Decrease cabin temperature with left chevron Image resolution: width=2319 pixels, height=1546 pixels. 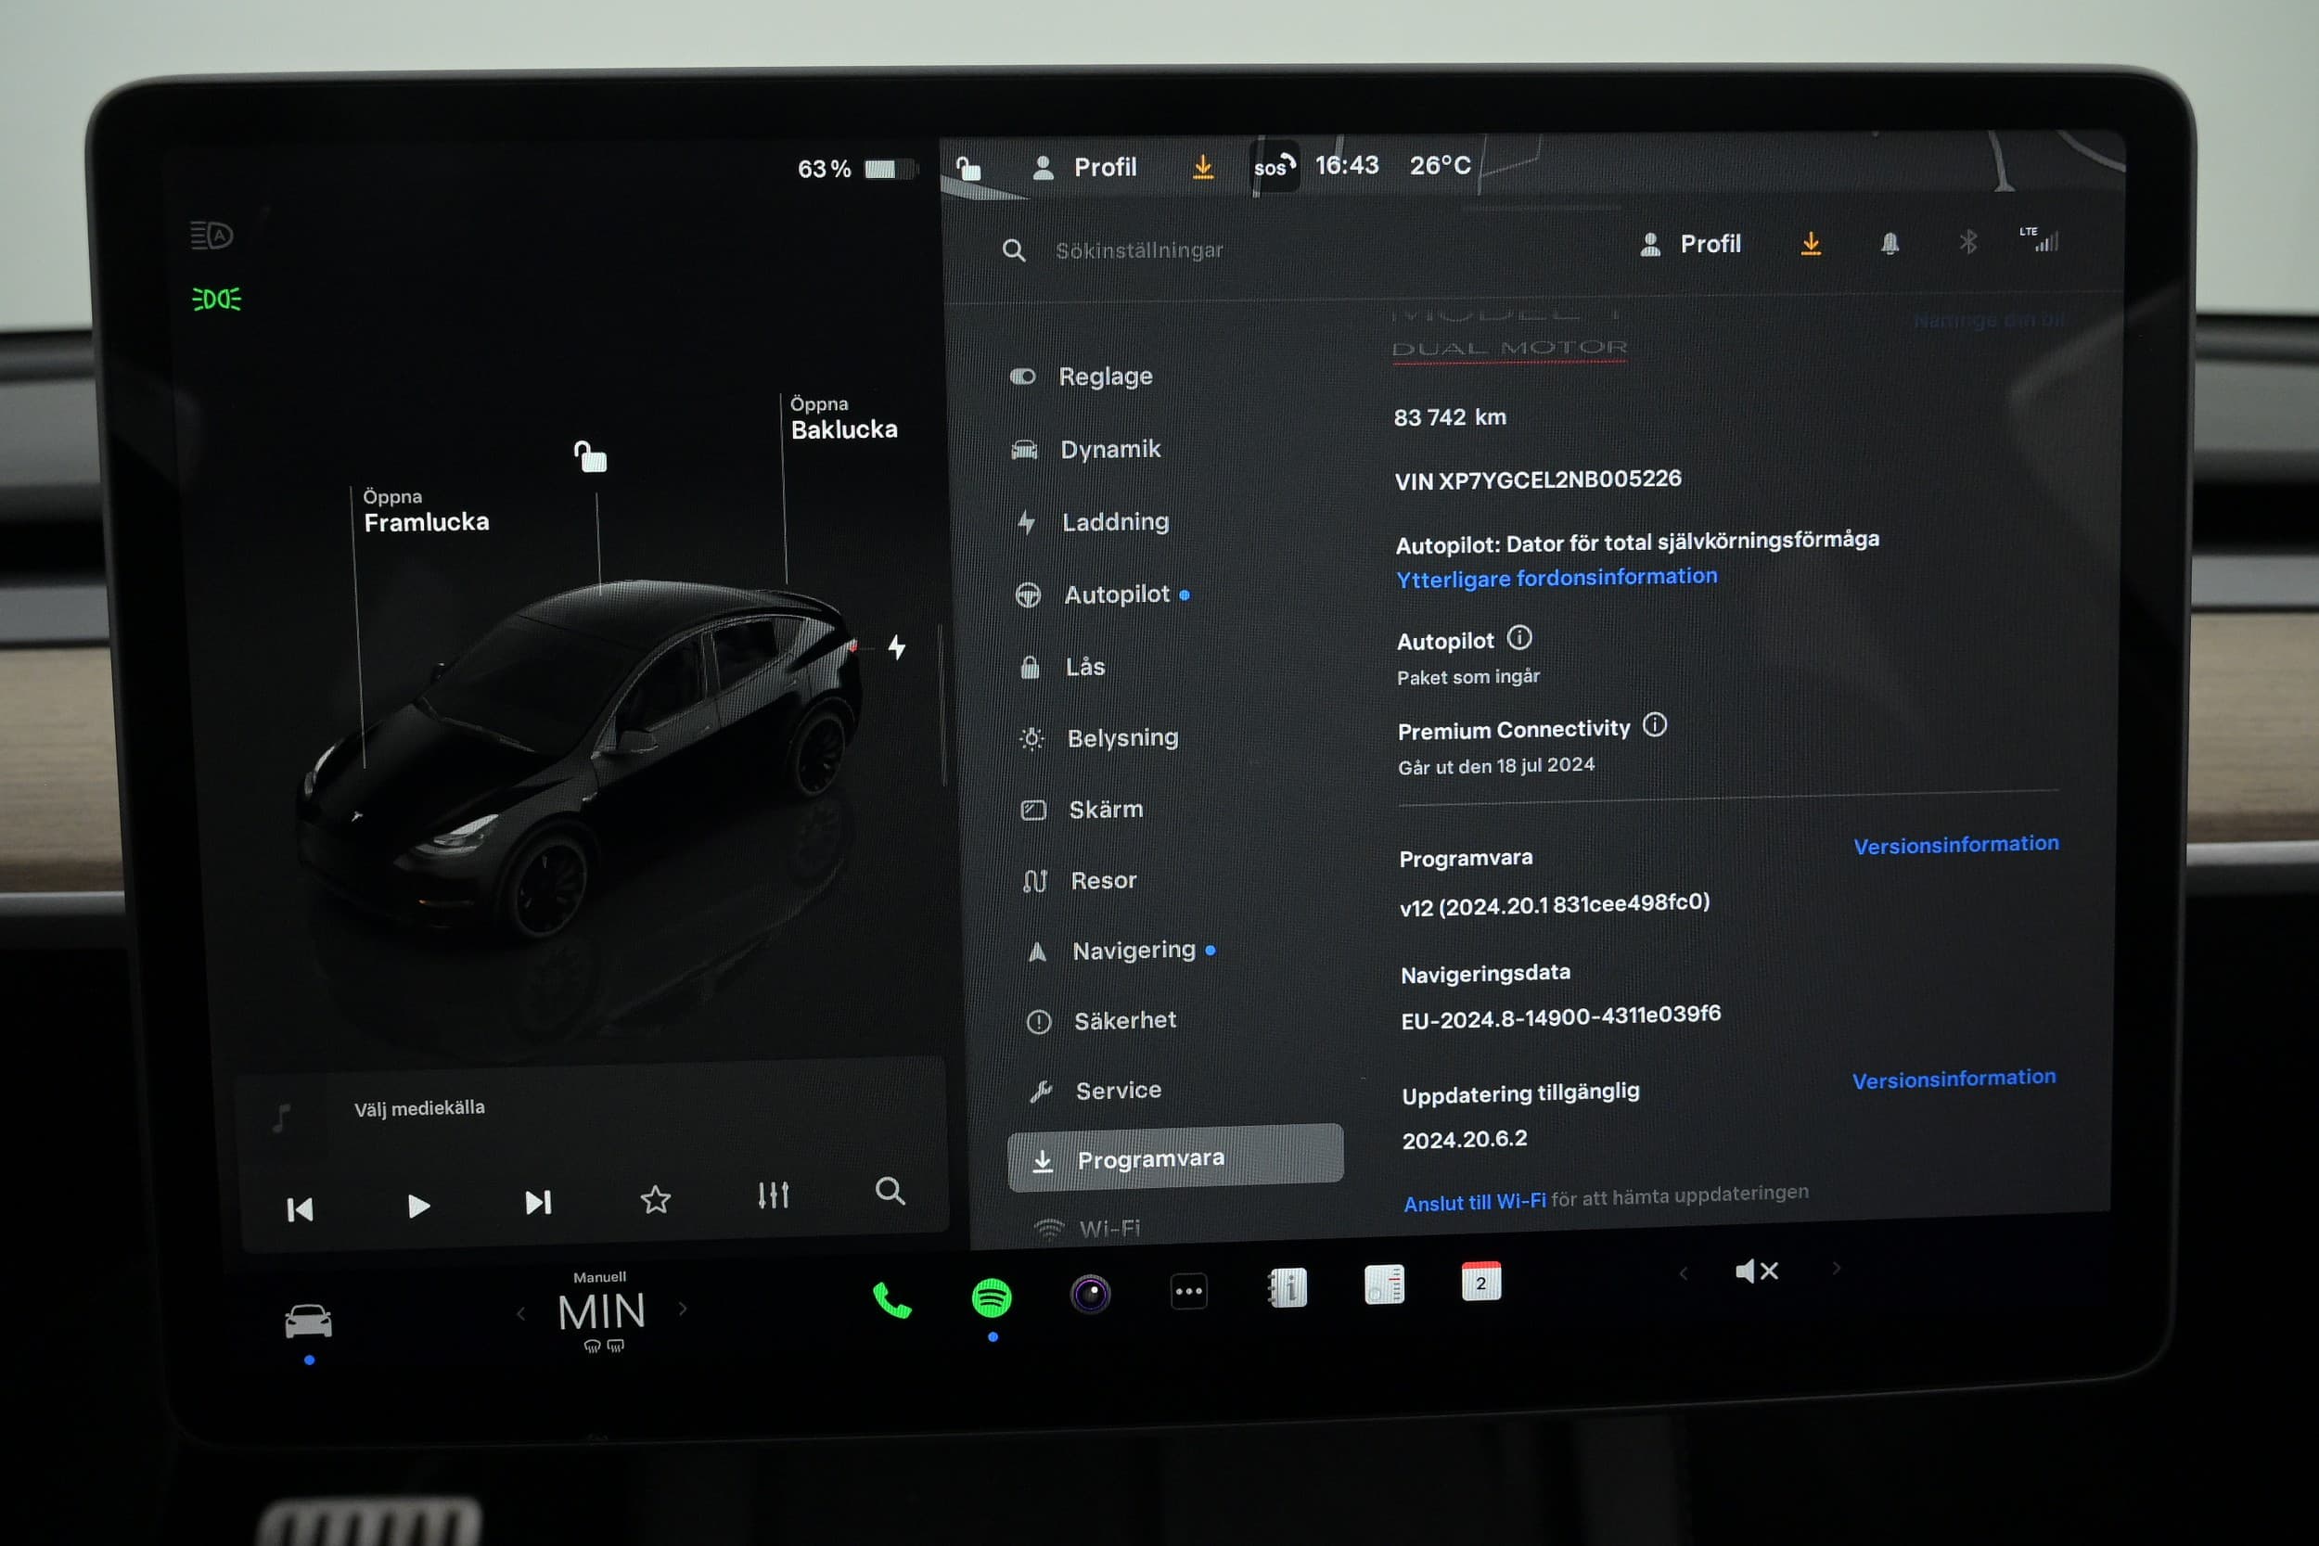[521, 1313]
